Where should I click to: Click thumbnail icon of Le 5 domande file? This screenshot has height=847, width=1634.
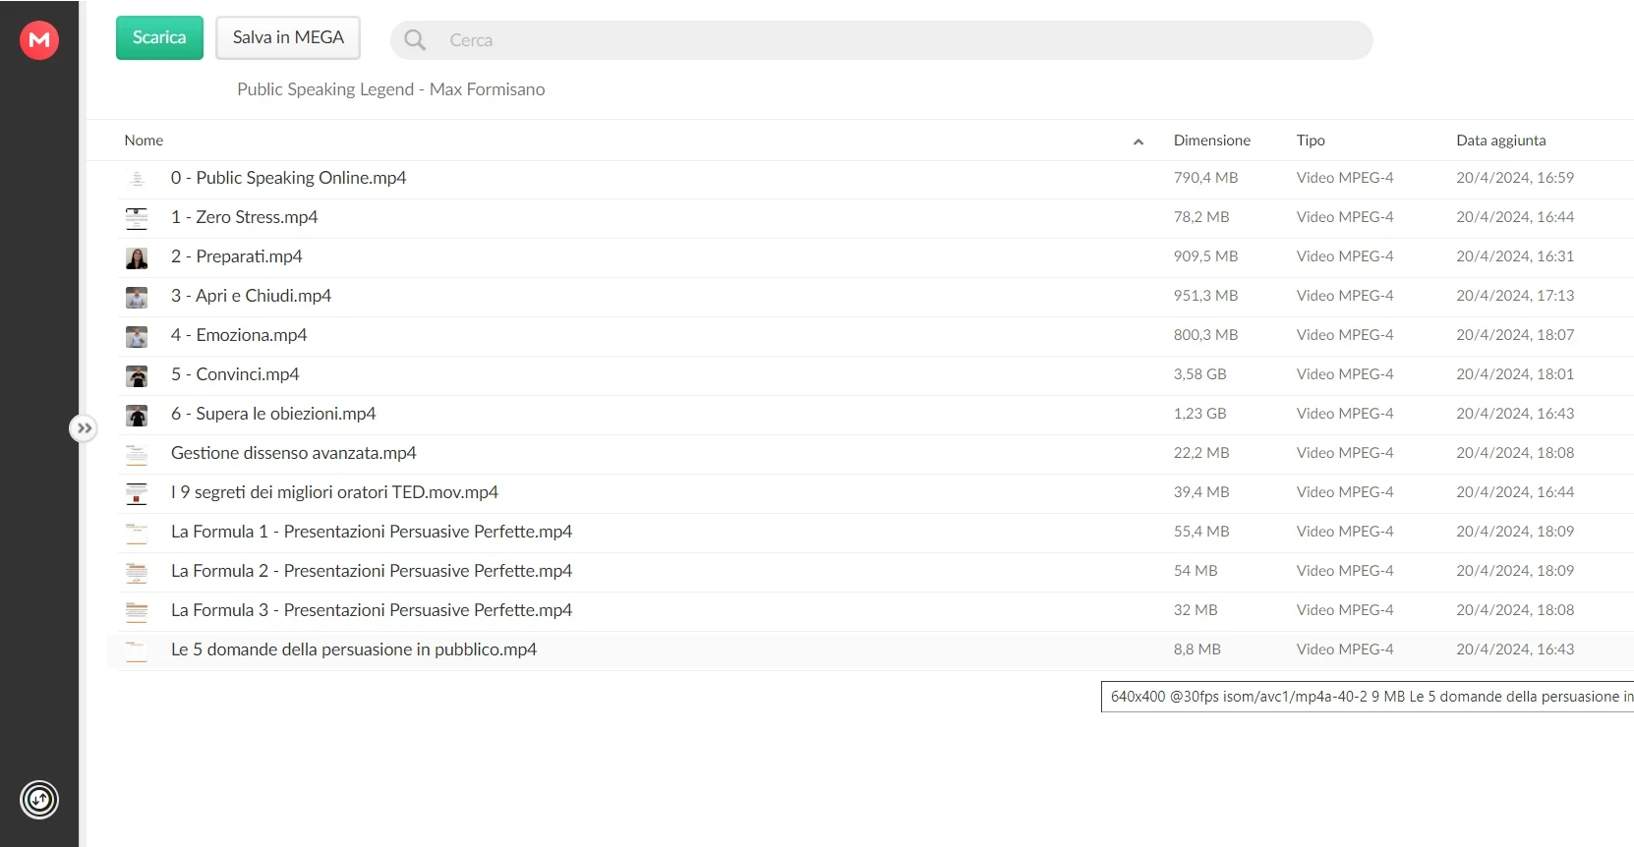[x=137, y=650]
